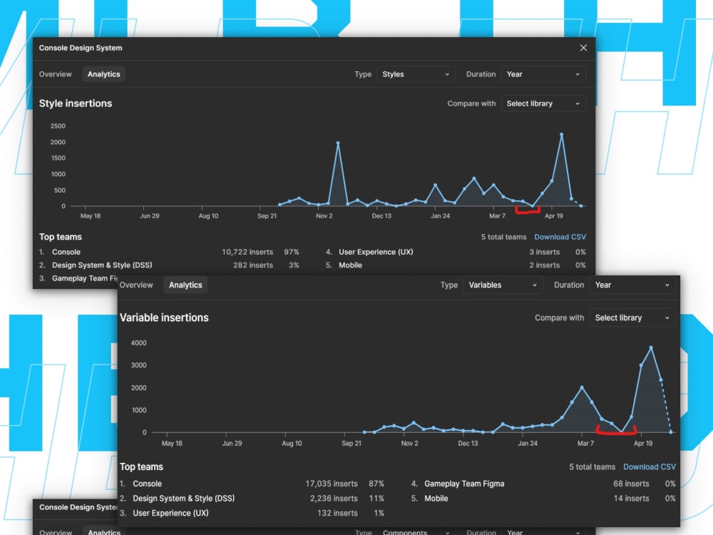
Task: Click 5 total teams label in Style window
Action: click(503, 237)
